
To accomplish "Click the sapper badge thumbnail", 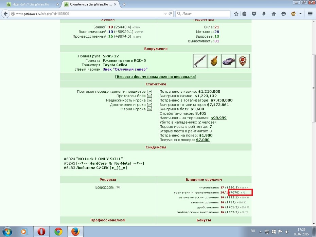I will click(243, 61).
